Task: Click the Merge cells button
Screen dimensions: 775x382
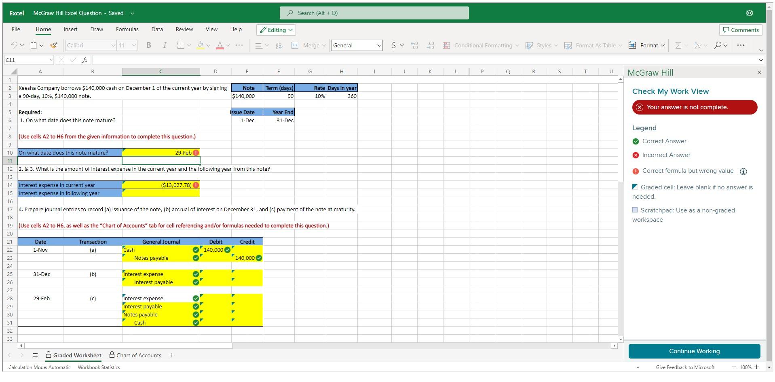Action: tap(308, 45)
